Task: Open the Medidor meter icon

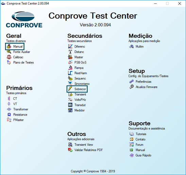Action: pyautogui.click(x=70, y=110)
